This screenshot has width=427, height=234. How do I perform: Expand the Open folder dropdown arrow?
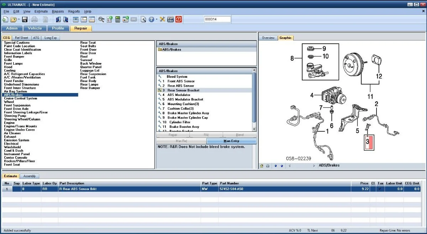(19, 20)
